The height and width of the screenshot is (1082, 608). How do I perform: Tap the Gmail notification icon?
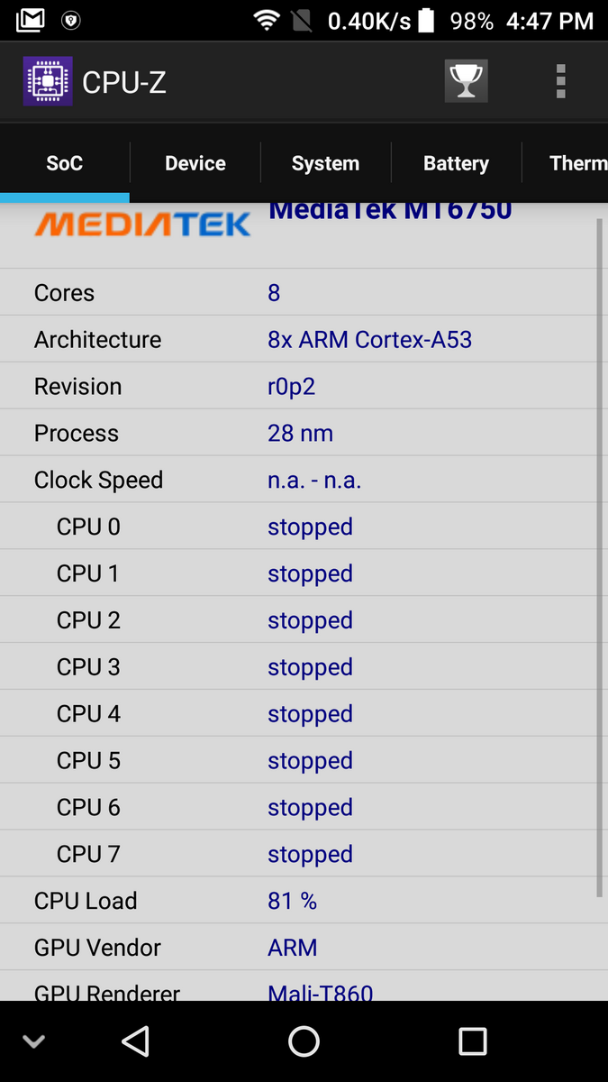click(31, 20)
